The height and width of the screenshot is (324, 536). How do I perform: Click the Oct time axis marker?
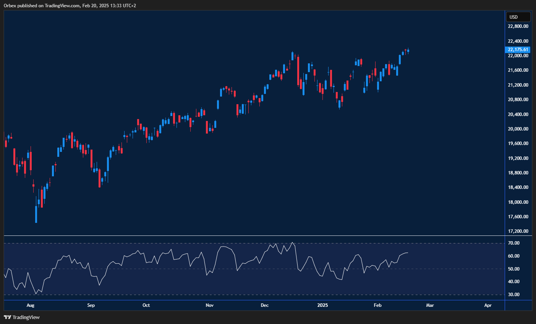(x=146, y=305)
